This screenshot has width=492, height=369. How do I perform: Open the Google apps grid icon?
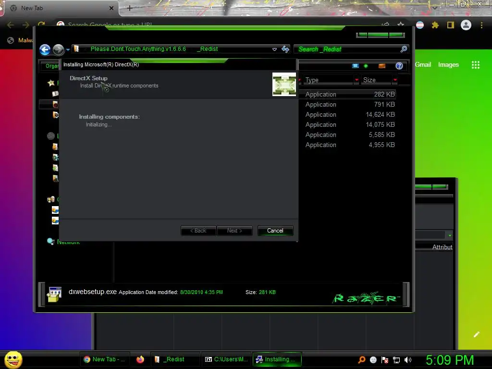coord(476,65)
